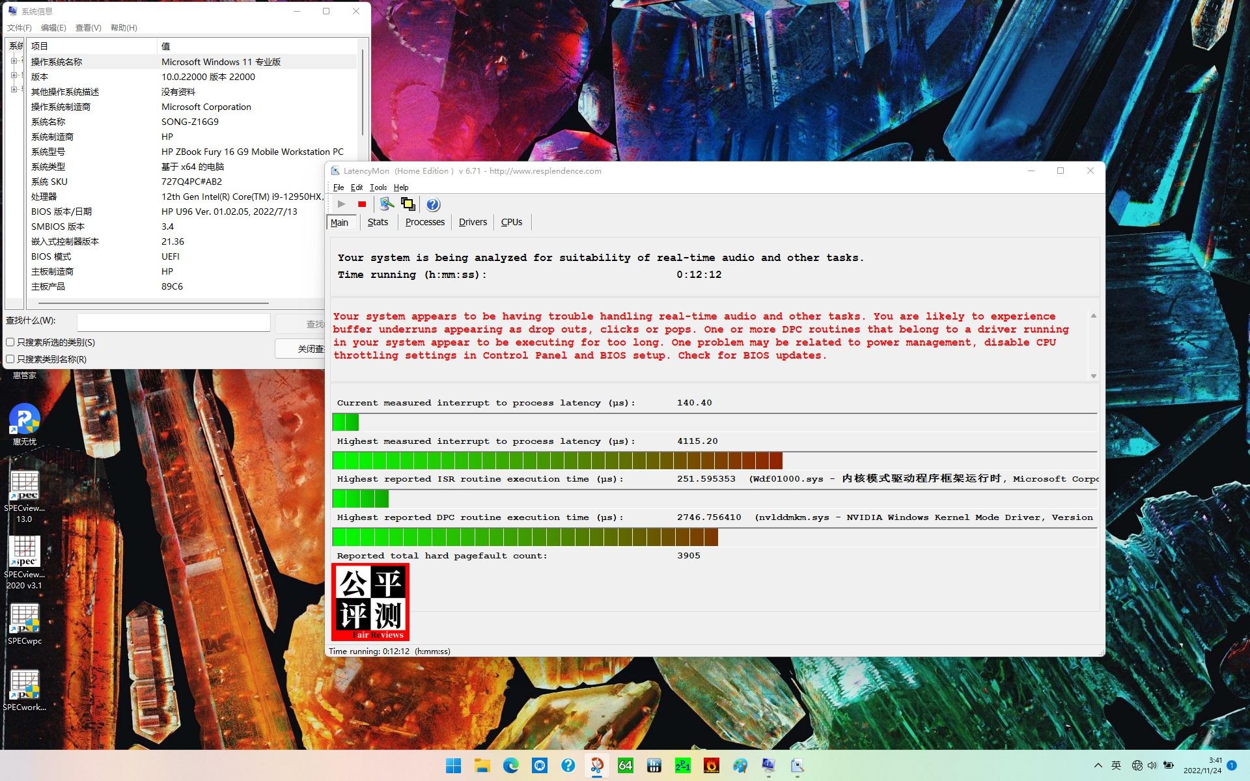Open LatencyMon blue help icon
Screen dimensions: 1250x781
click(x=433, y=204)
